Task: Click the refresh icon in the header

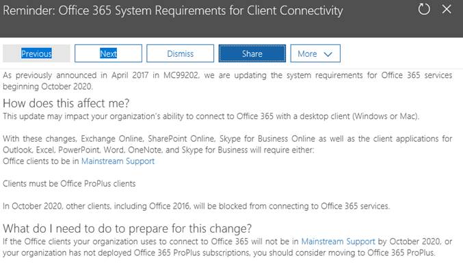Action: click(x=424, y=9)
